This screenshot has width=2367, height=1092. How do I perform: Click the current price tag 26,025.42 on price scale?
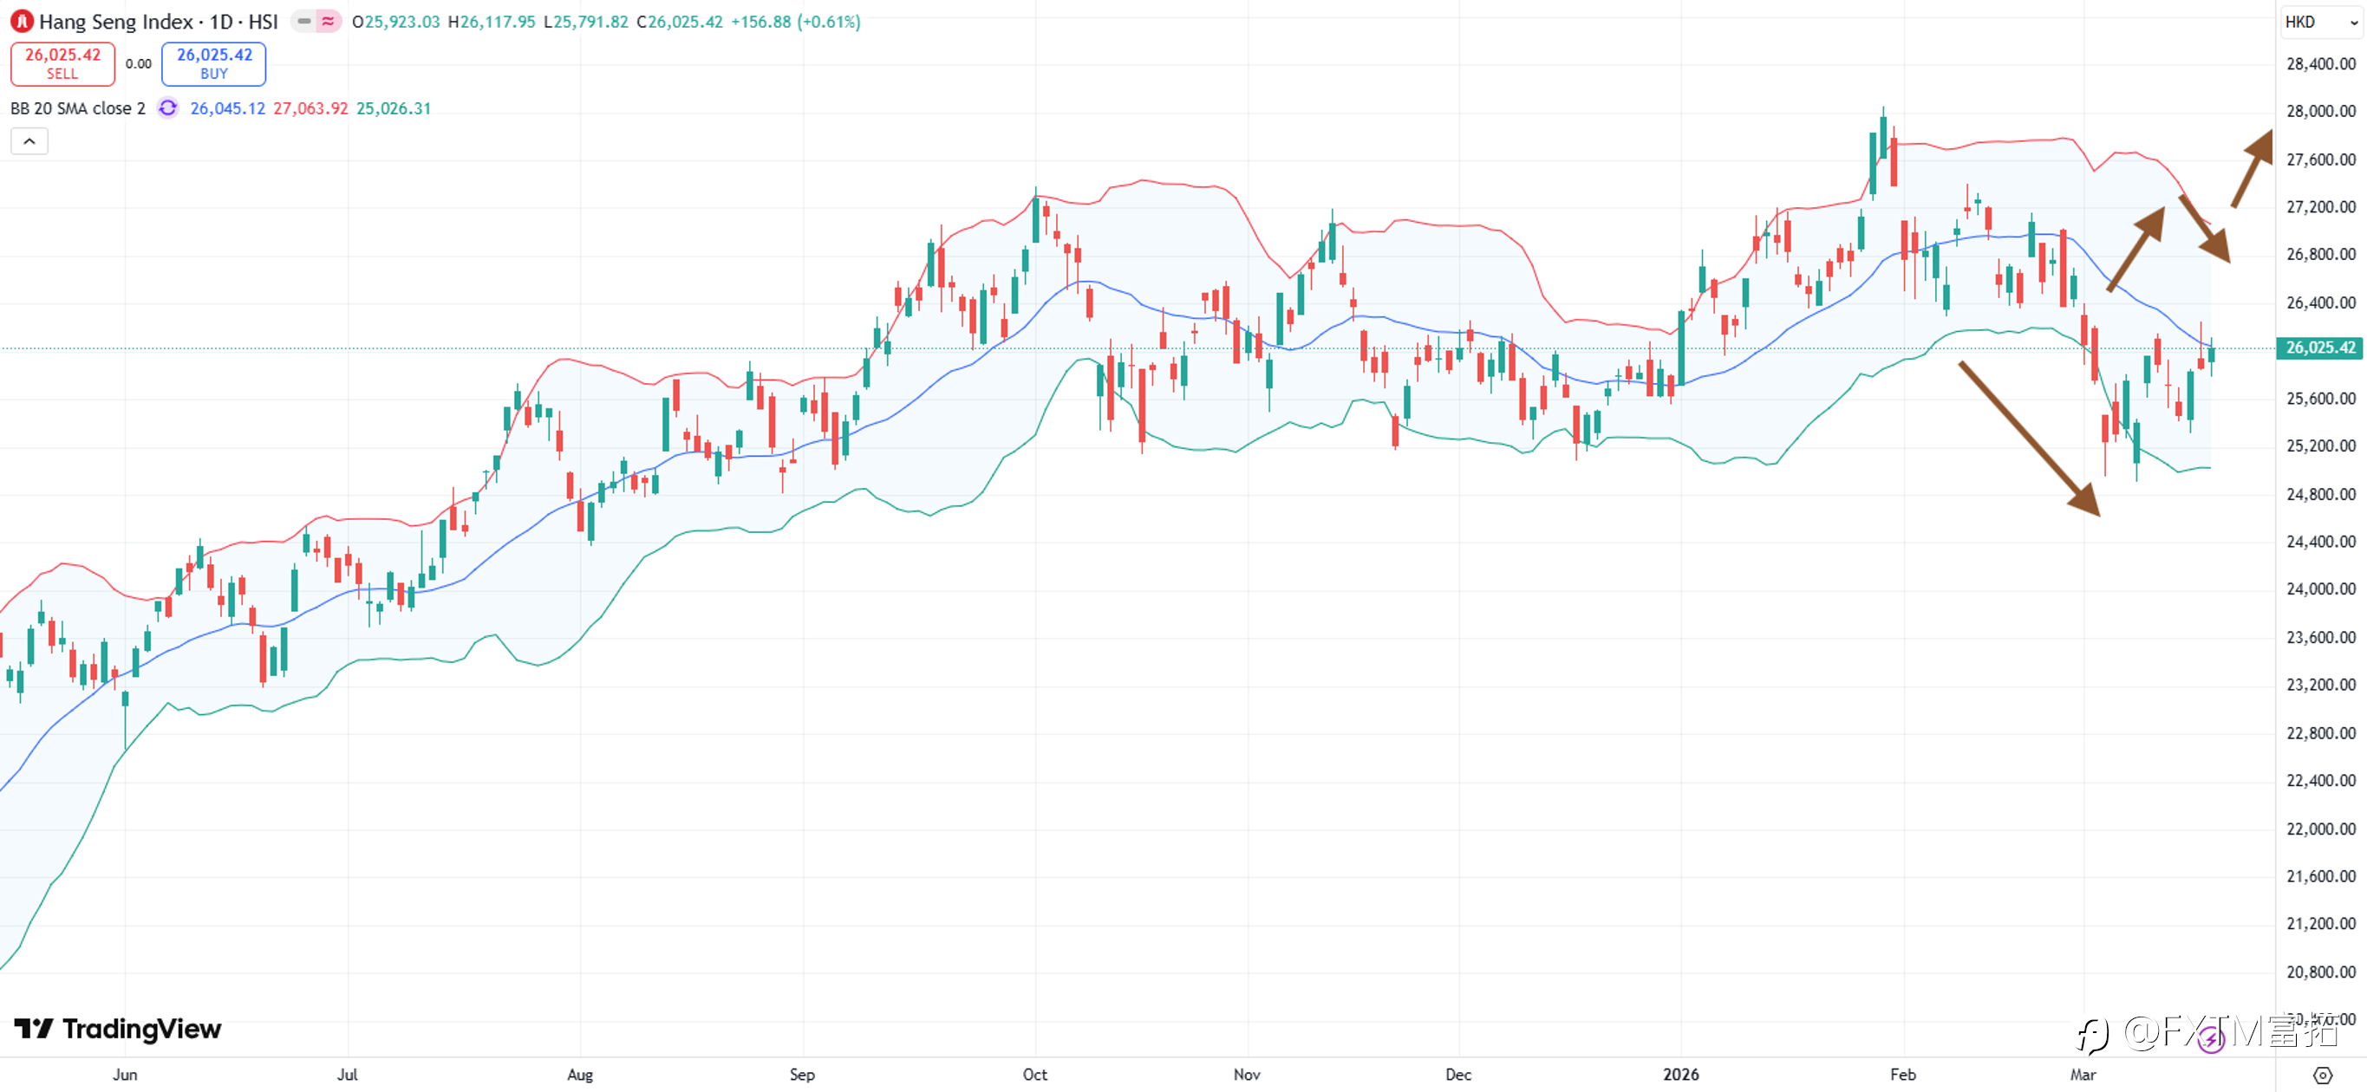point(2320,348)
